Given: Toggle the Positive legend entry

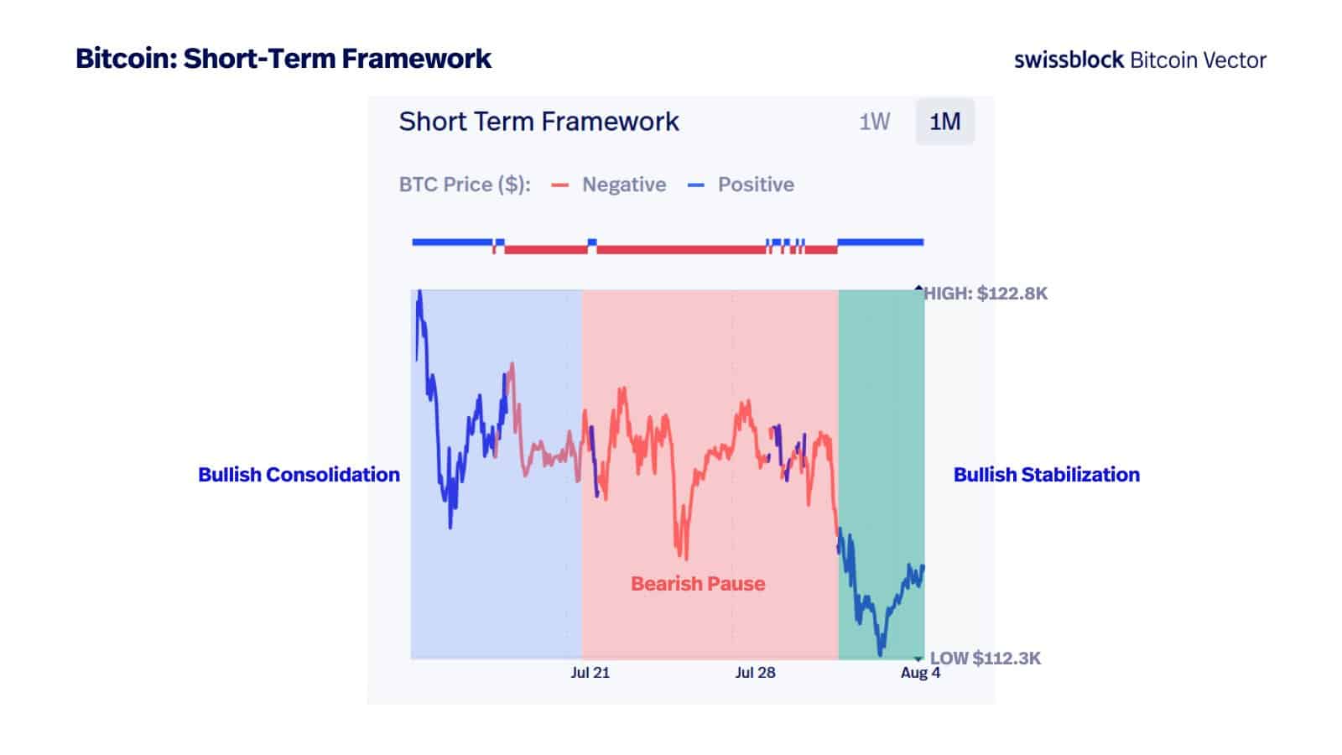Looking at the screenshot, I should (x=756, y=185).
